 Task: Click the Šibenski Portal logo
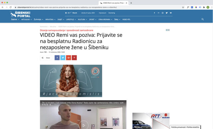click(x=20, y=14)
